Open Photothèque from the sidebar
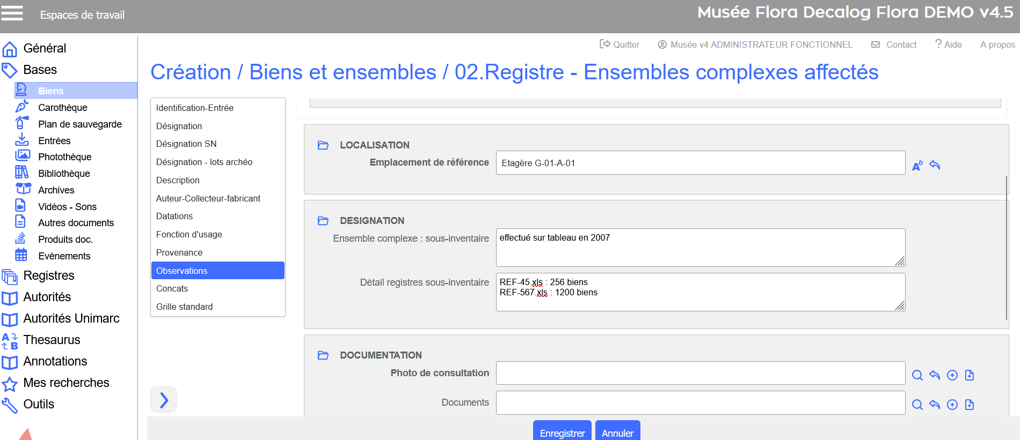The width and height of the screenshot is (1020, 440). tap(64, 157)
